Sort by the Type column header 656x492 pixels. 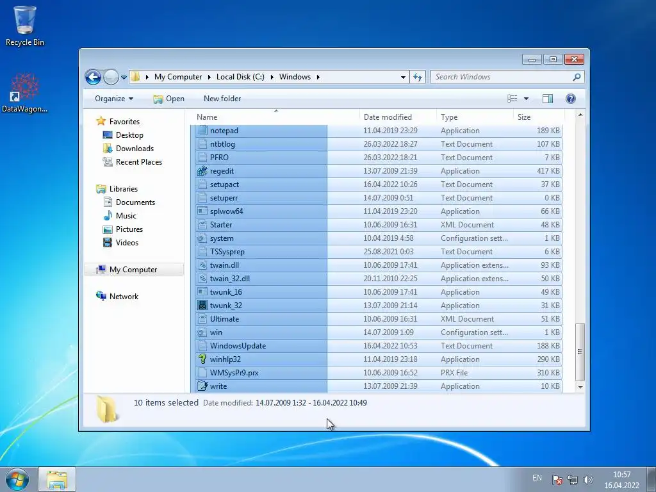pyautogui.click(x=475, y=117)
